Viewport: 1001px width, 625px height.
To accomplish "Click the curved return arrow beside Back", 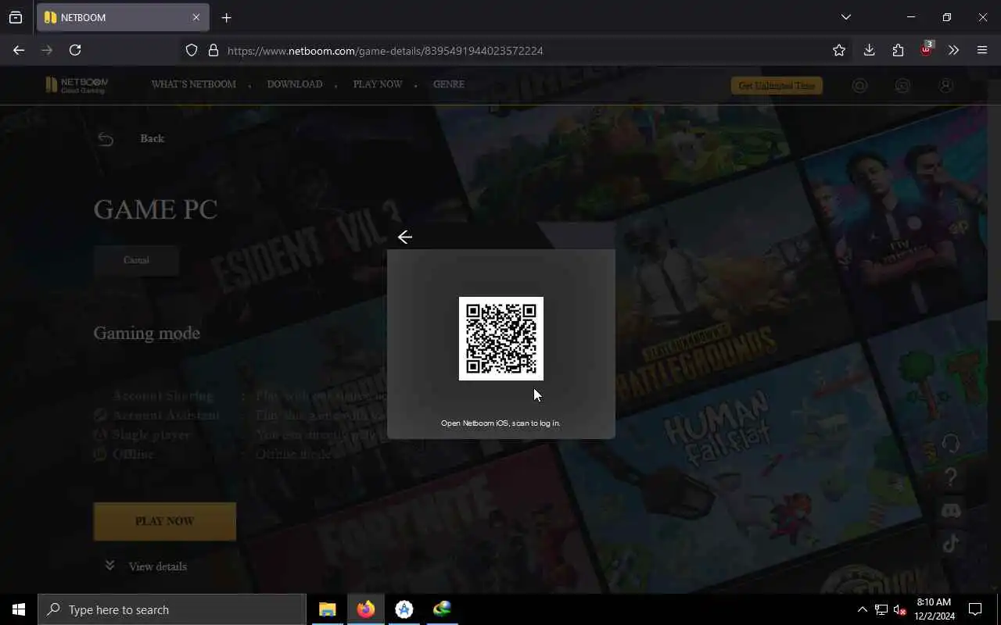I will click(x=106, y=139).
